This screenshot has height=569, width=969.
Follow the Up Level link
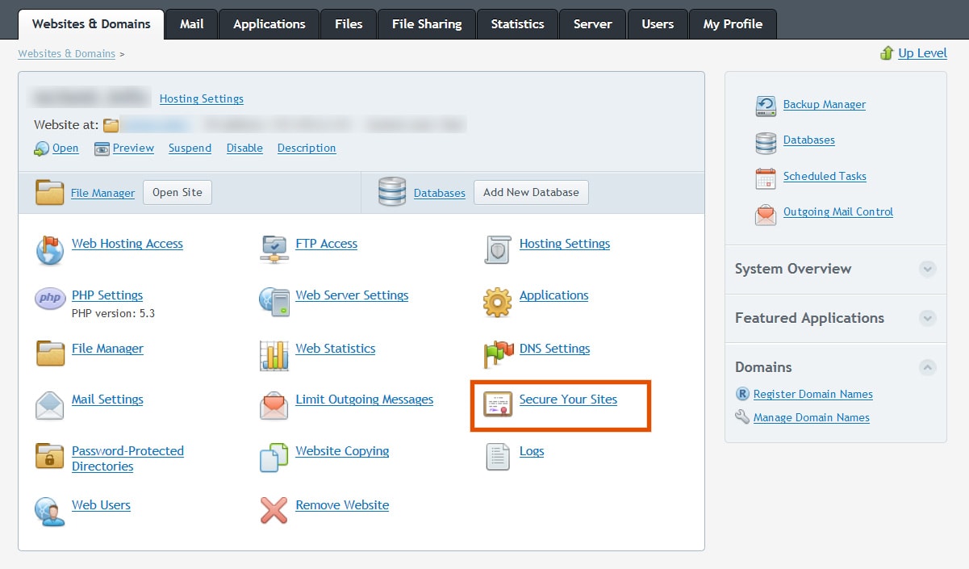[922, 53]
